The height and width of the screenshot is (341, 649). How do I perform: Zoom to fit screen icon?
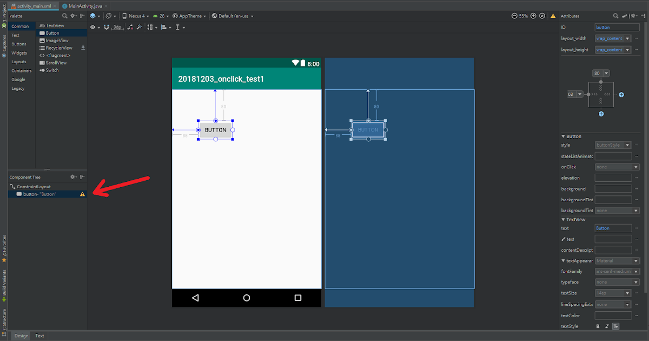click(x=542, y=16)
